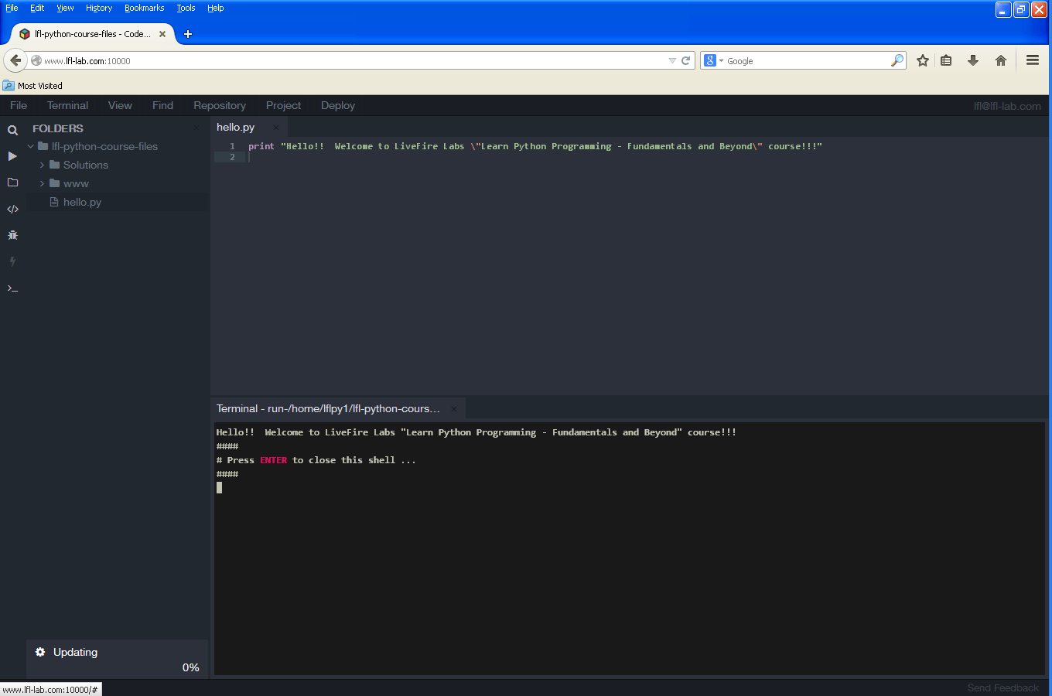Collapse the lfl-python-course-files folder
The width and height of the screenshot is (1052, 696).
pos(31,146)
